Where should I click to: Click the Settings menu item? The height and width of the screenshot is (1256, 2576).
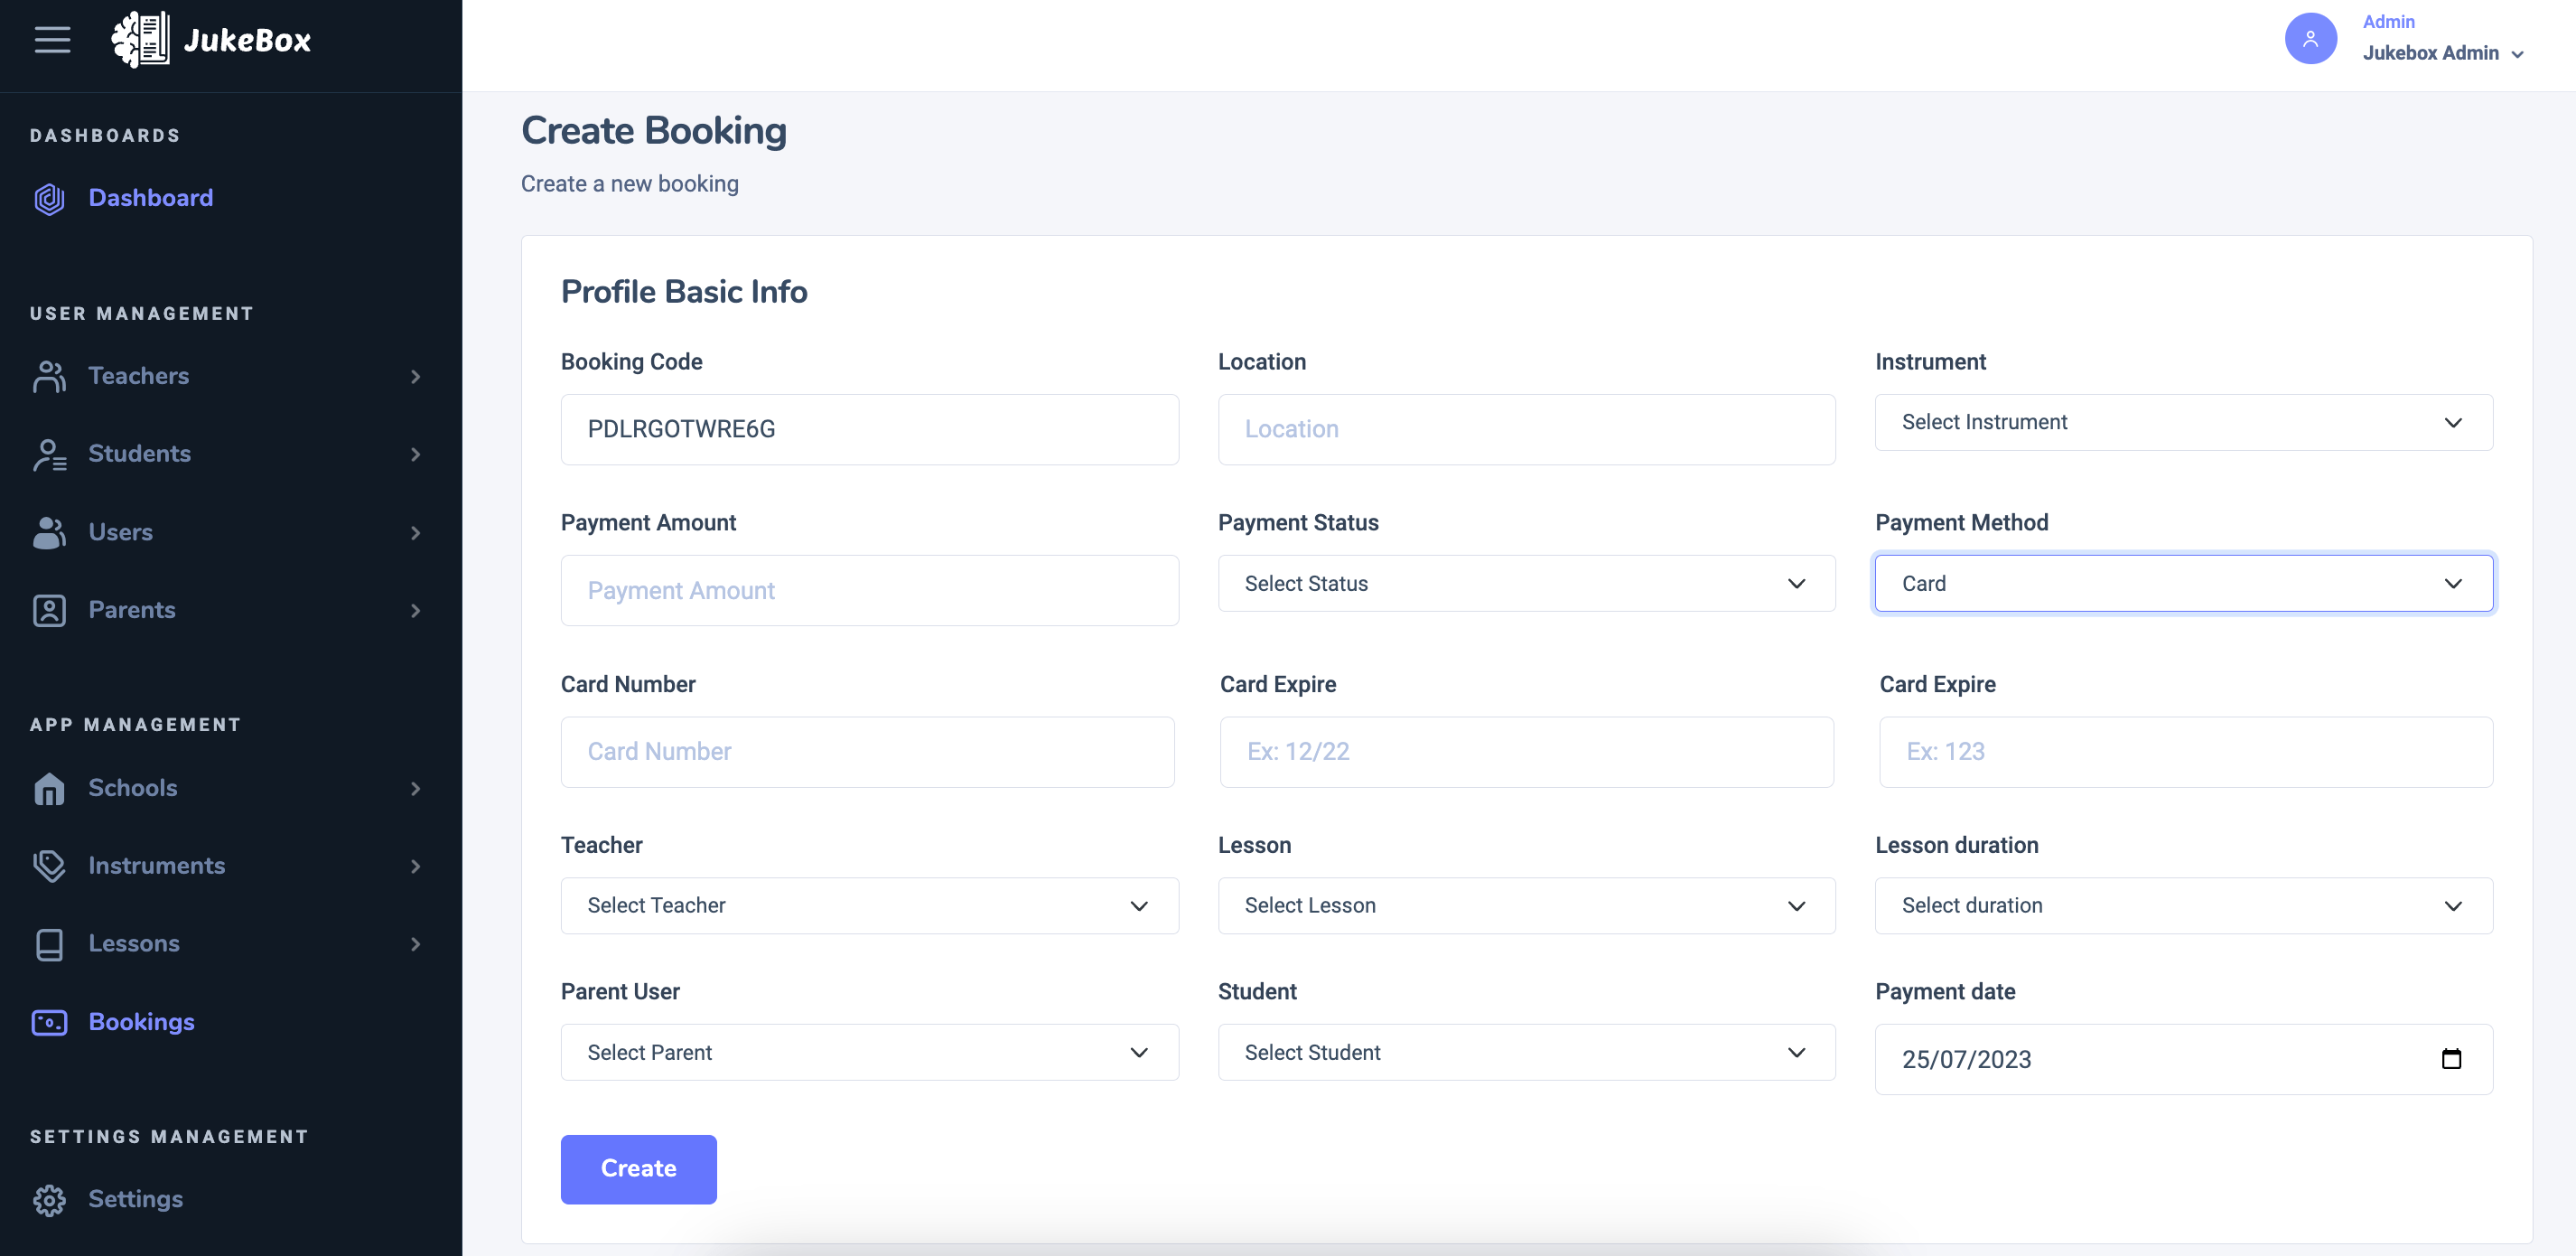click(x=136, y=1197)
